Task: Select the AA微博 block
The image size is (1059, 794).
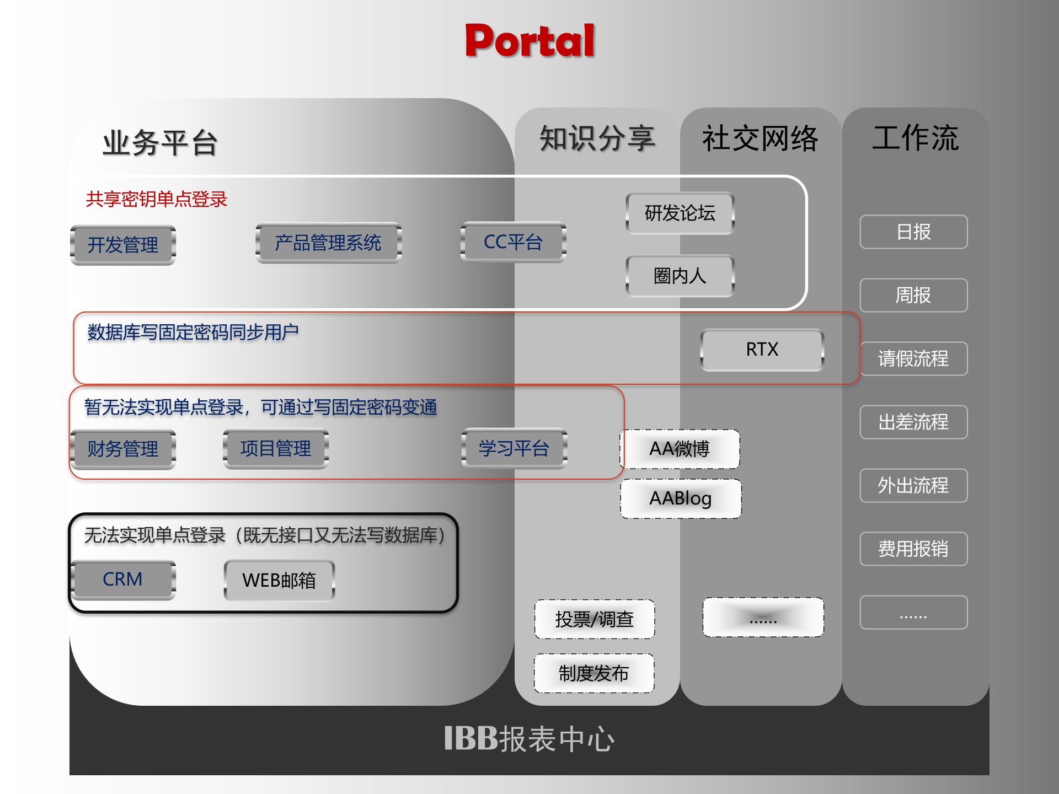Action: pyautogui.click(x=680, y=449)
